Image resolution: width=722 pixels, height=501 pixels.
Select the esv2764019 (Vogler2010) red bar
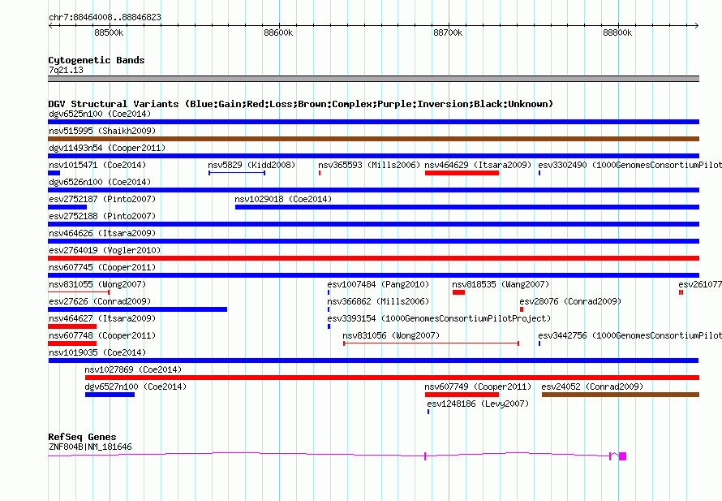[x=373, y=258]
